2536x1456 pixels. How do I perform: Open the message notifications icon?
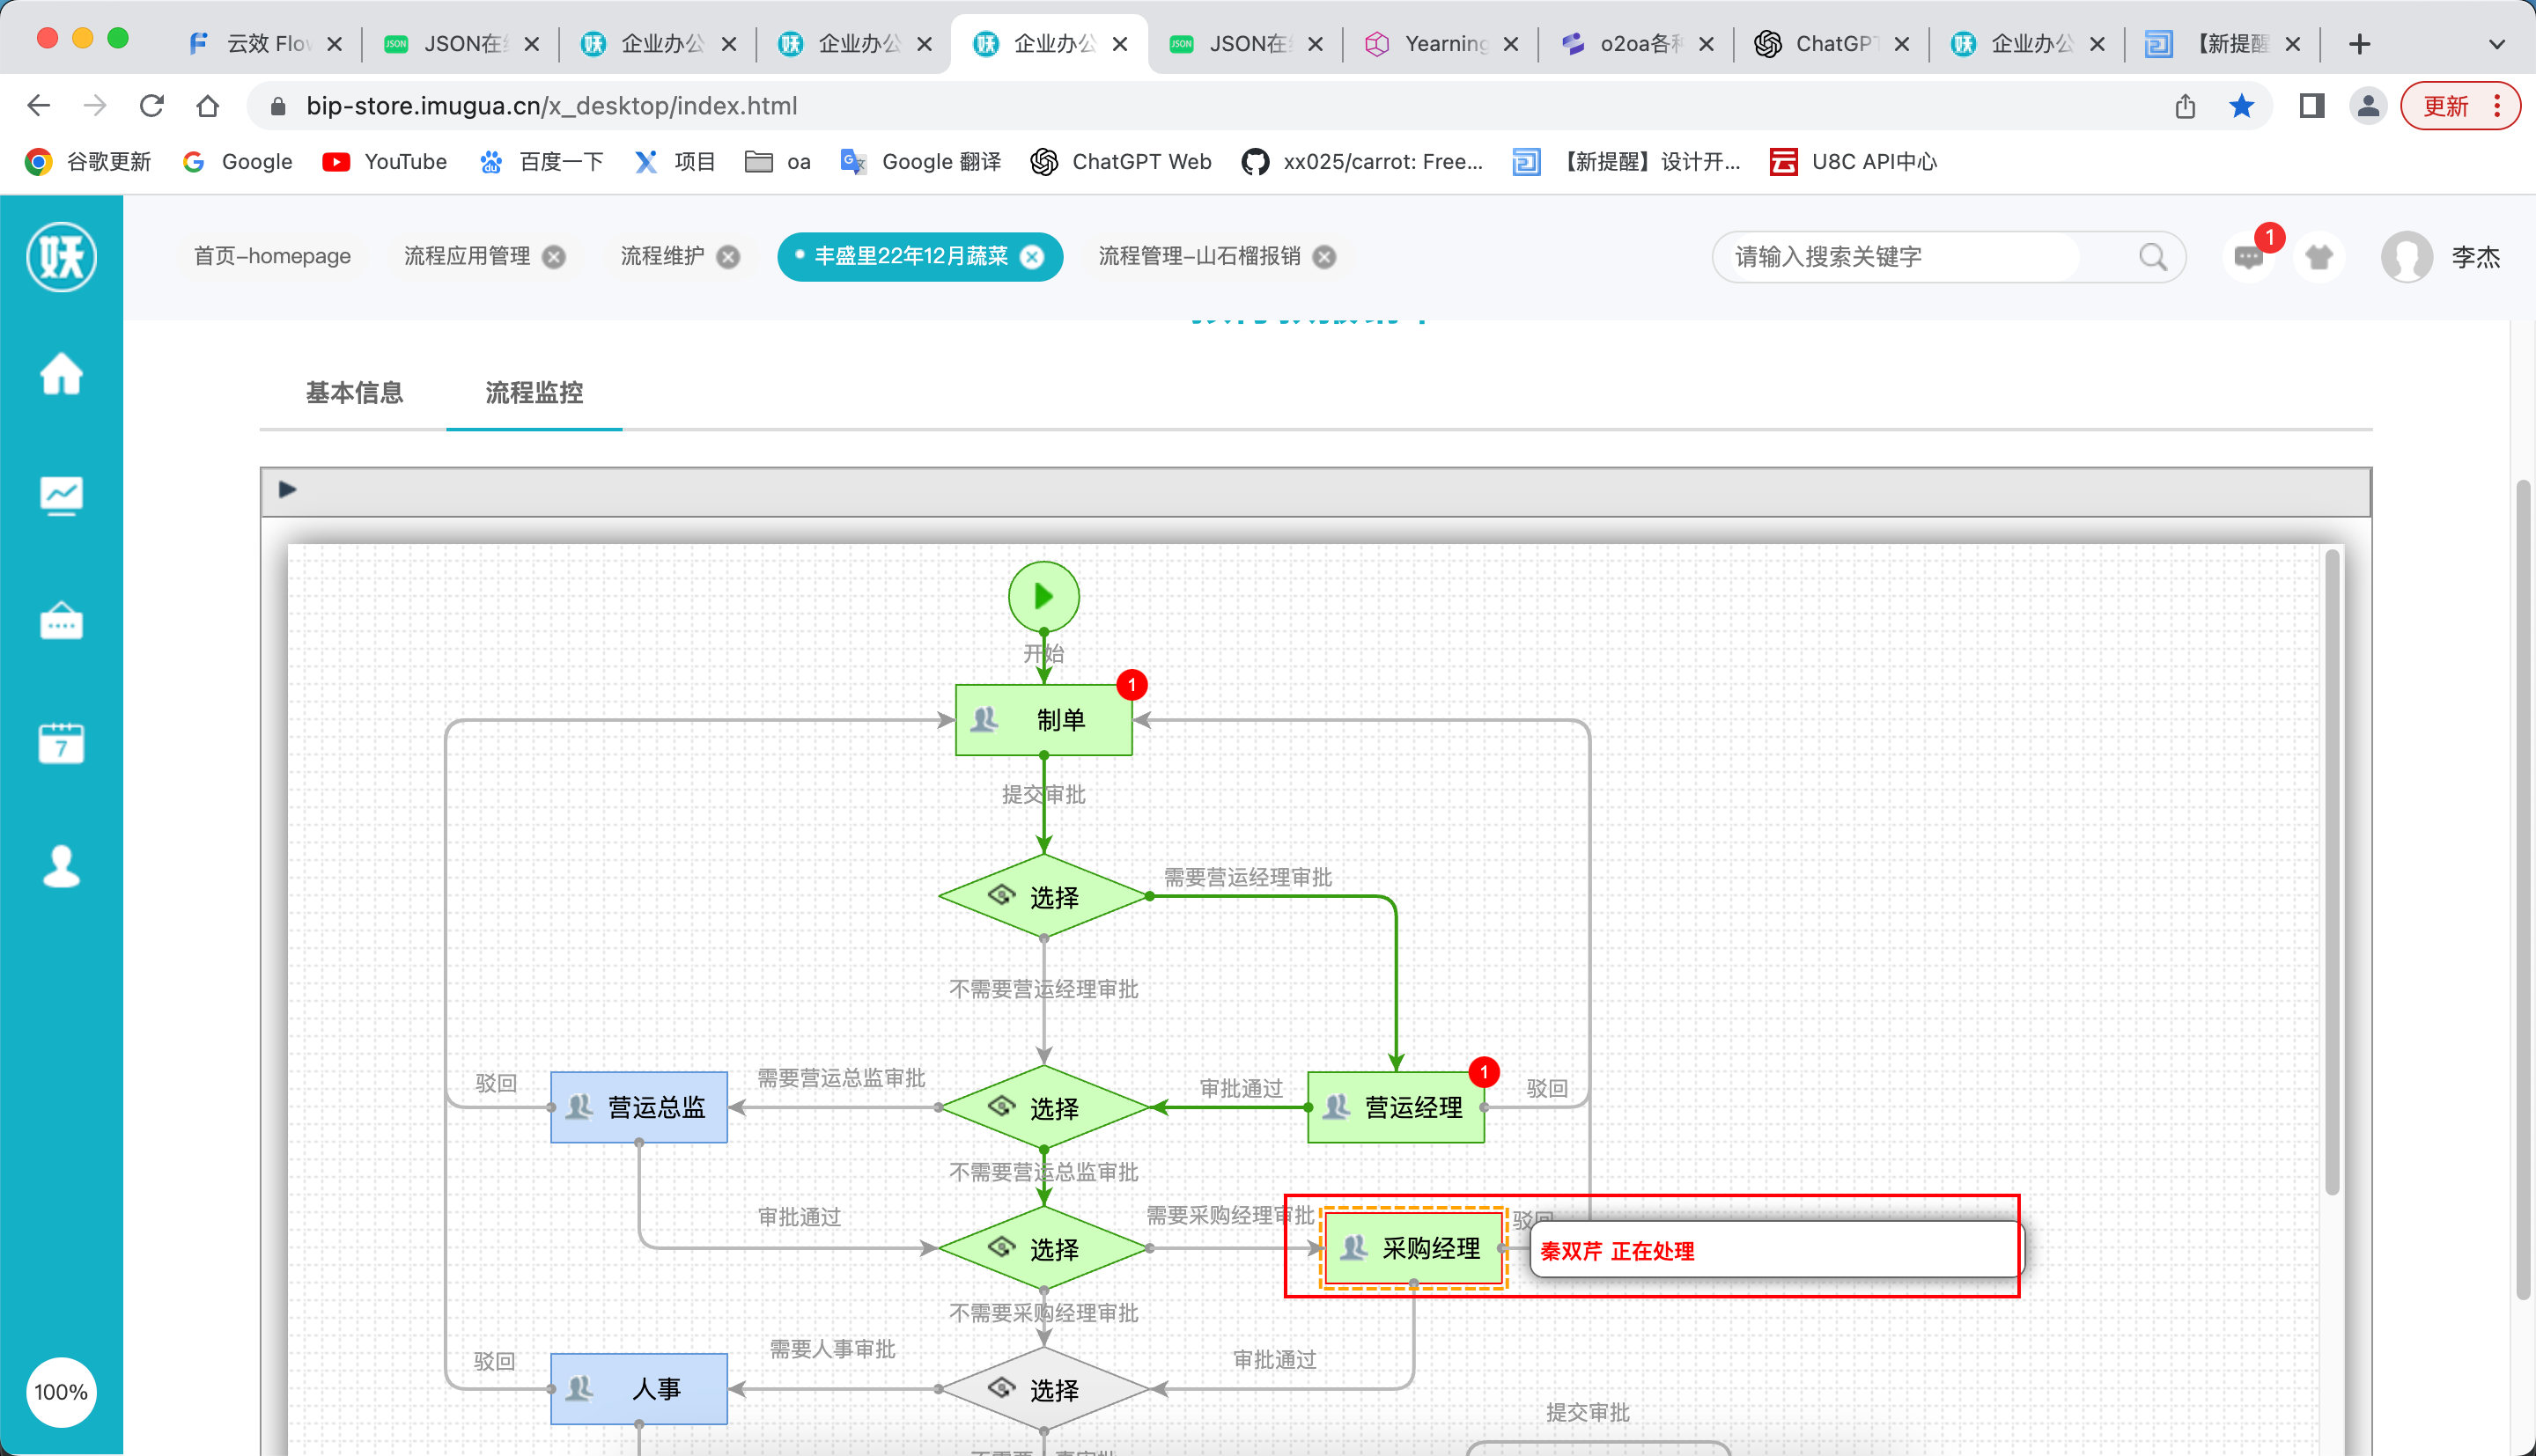(x=2248, y=257)
